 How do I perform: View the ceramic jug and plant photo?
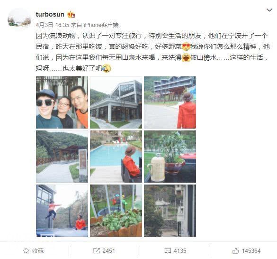[170, 157]
